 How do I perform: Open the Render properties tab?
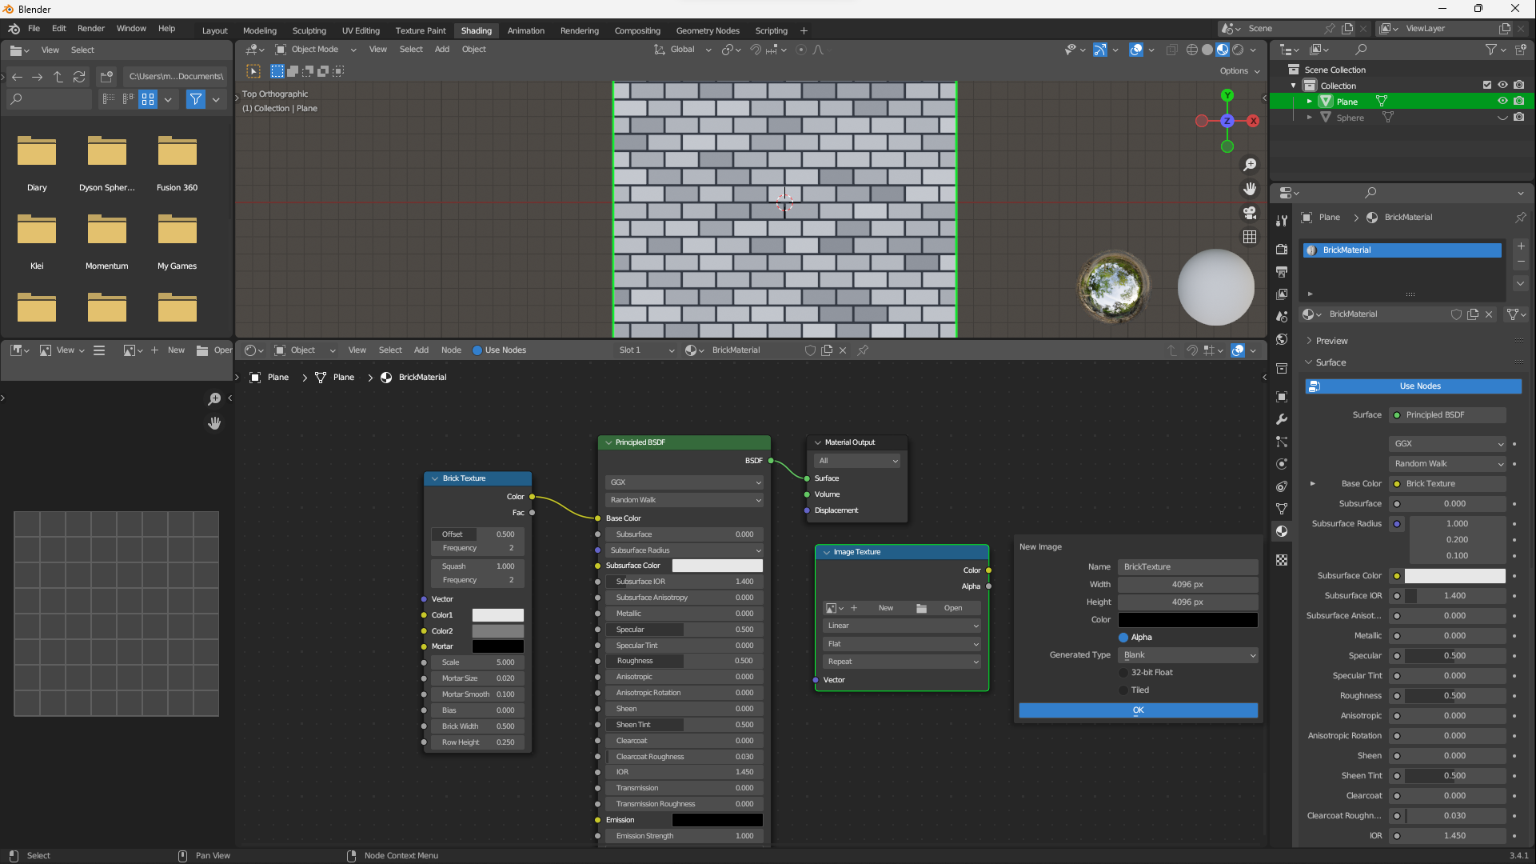[x=1282, y=250]
